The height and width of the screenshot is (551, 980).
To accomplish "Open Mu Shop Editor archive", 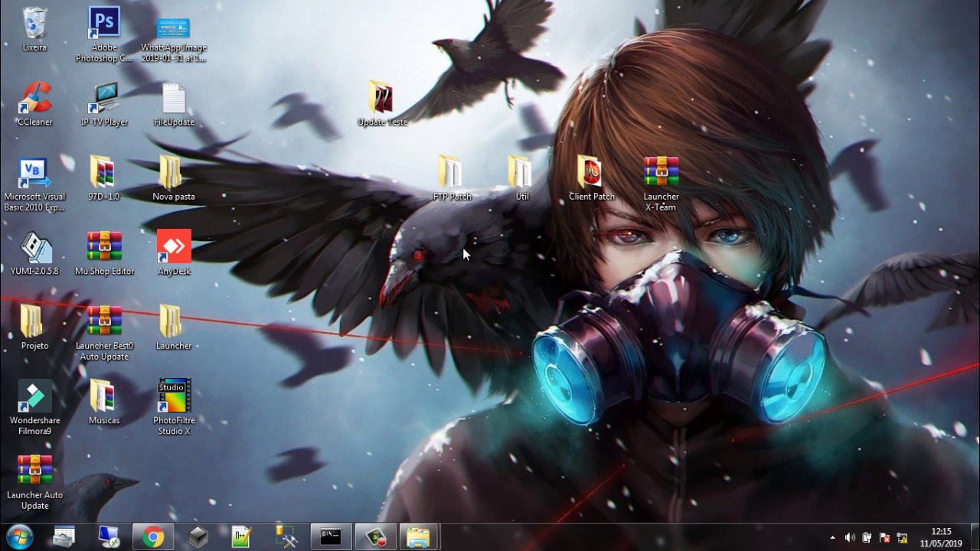I will point(104,253).
